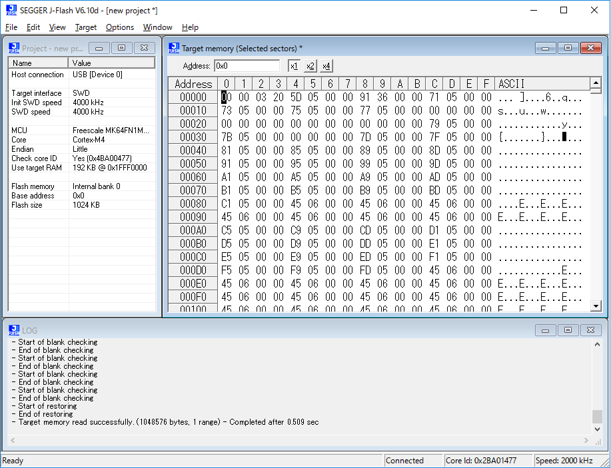Click byte 5D in row 00000
611x468 pixels.
296,97
